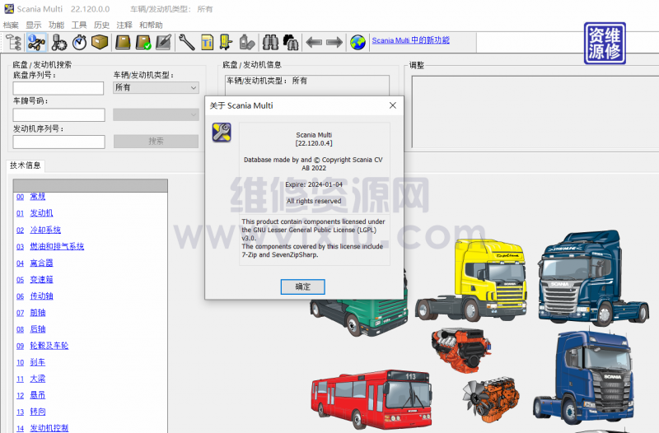Open the brown book icon
This screenshot has width=659, height=433.
(123, 43)
